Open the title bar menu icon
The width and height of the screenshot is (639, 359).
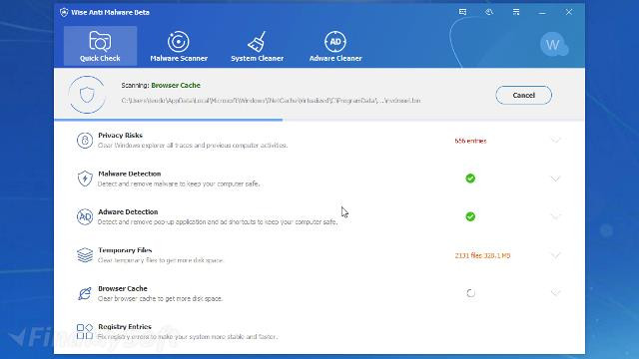pyautogui.click(x=516, y=12)
